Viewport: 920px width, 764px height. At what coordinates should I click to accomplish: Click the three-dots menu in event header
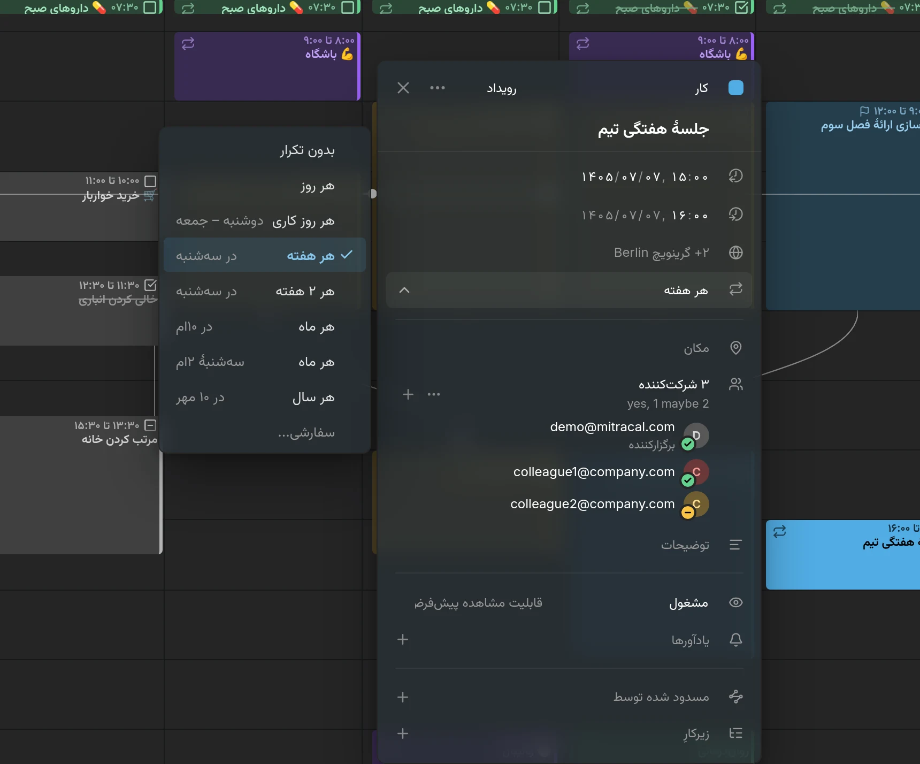(x=437, y=88)
